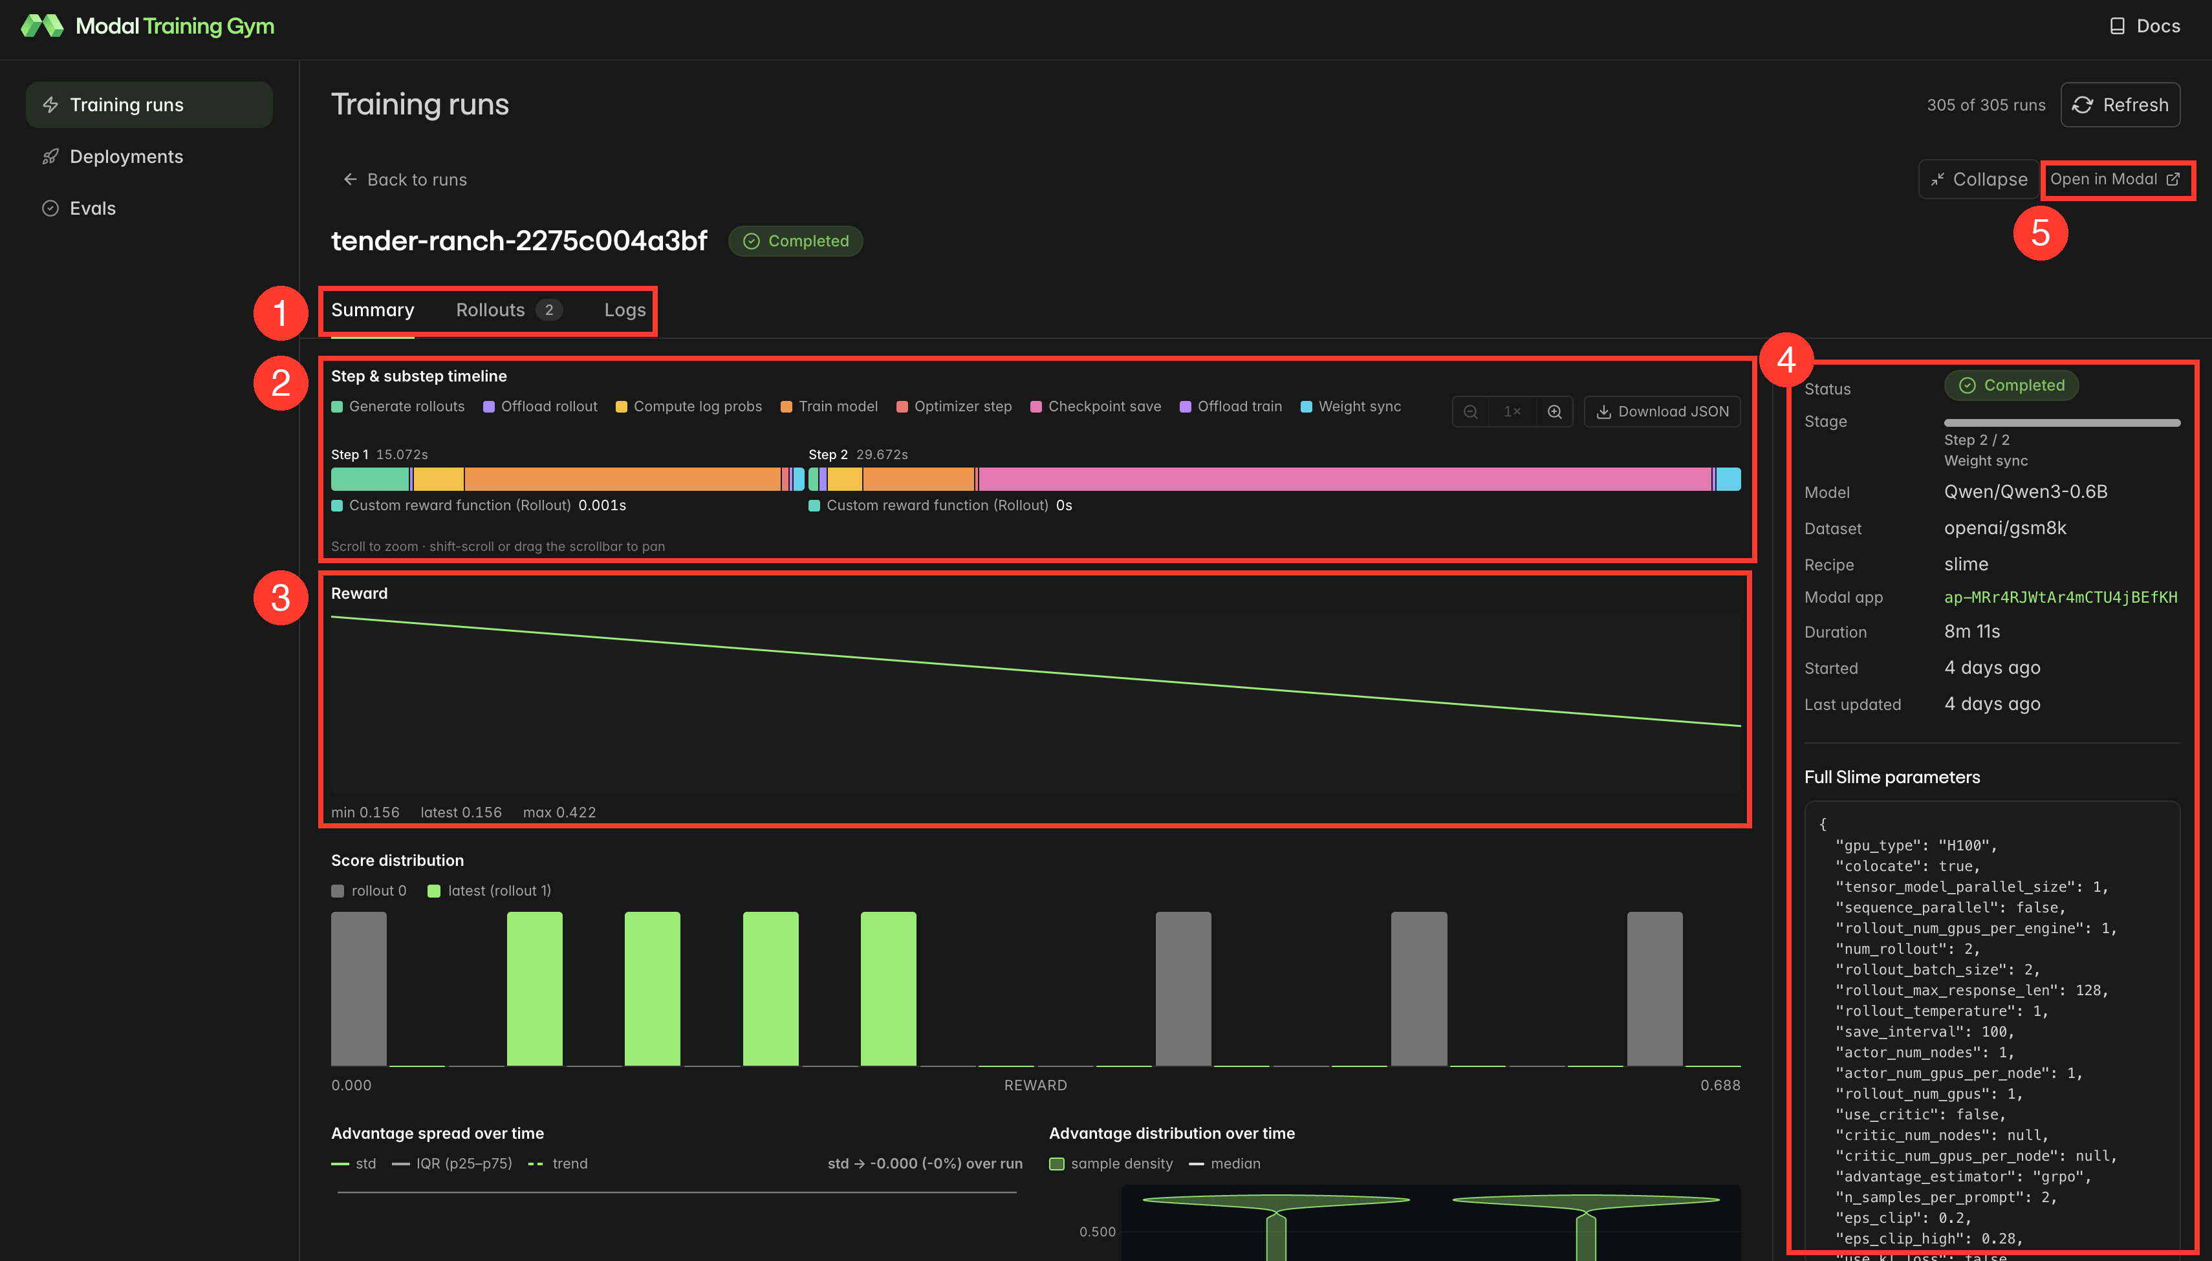Click Step 2 duration label 29.672s
This screenshot has width=2212, height=1261.
pos(883,455)
